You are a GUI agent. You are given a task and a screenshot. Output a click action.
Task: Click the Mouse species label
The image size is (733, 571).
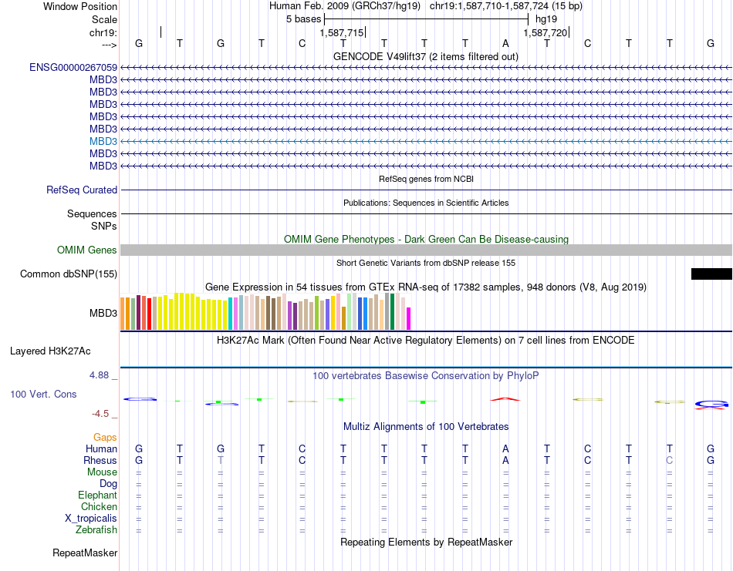pos(102,472)
